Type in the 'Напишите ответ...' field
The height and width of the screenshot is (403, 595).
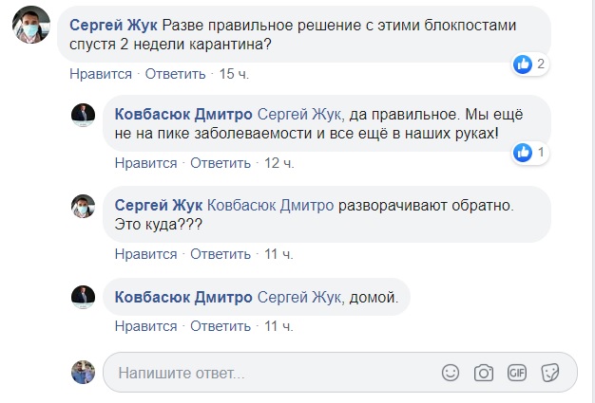point(266,372)
